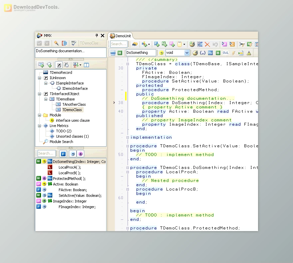293x263 pixels.
Task: Select the ProtectedMethod( ) member
Action: (69, 179)
